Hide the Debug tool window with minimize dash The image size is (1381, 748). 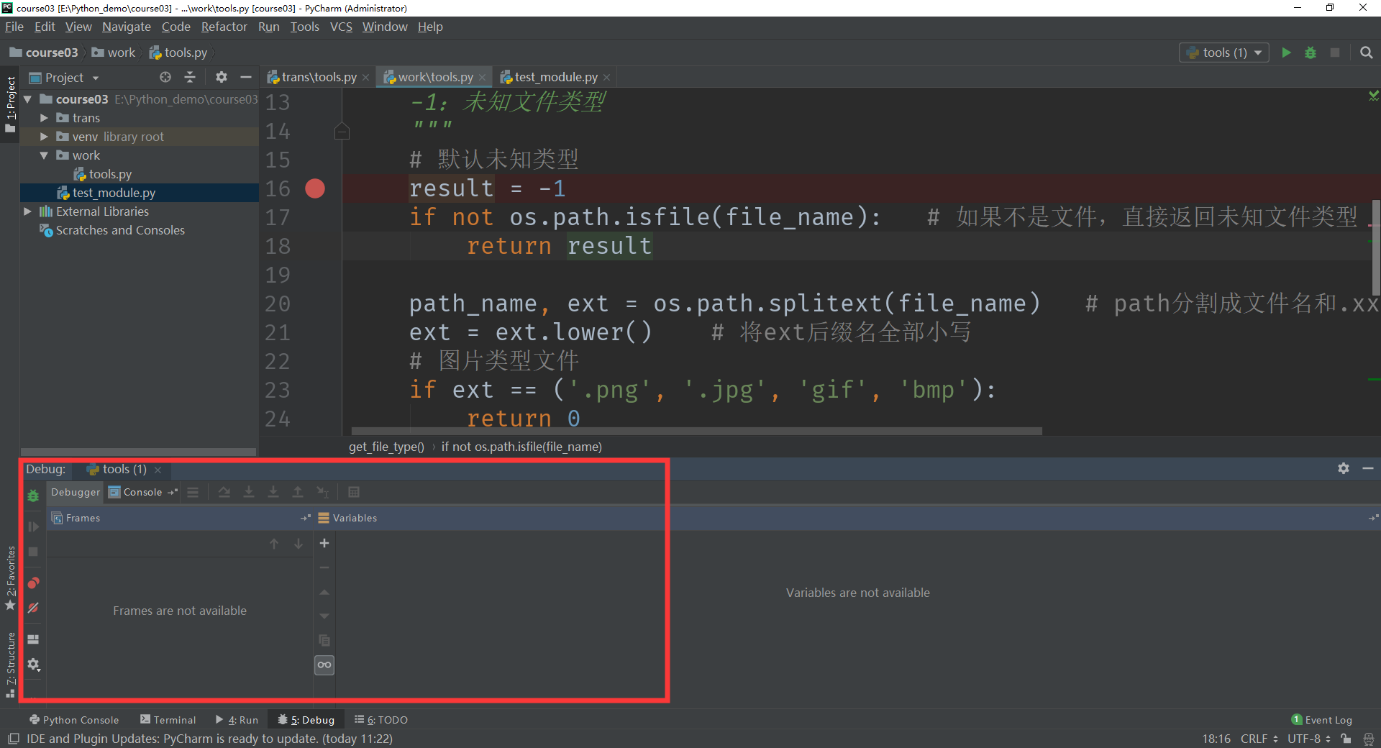pos(1368,468)
